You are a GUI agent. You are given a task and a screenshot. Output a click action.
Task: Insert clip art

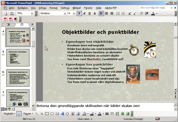(x=73, y=114)
